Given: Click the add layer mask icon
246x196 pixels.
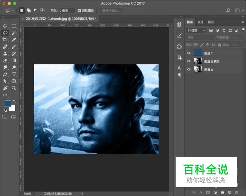Looking at the screenshot, I should point(208,192).
